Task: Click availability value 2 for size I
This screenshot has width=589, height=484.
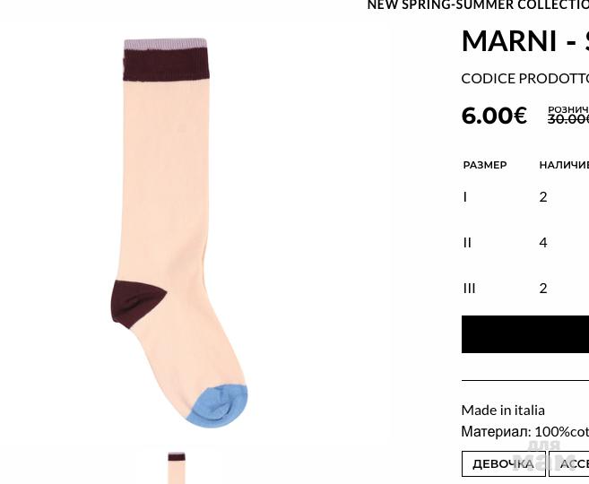Action: pos(543,197)
